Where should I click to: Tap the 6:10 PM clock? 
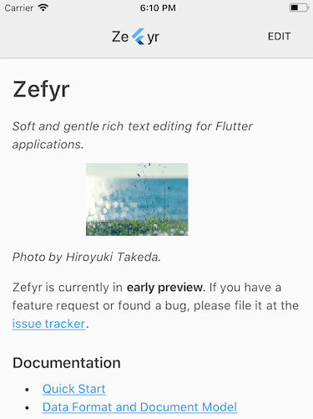[x=158, y=8]
